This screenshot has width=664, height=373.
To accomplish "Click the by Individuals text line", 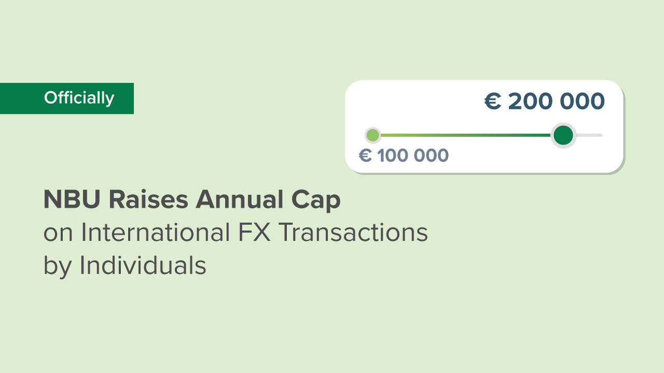I will (125, 265).
